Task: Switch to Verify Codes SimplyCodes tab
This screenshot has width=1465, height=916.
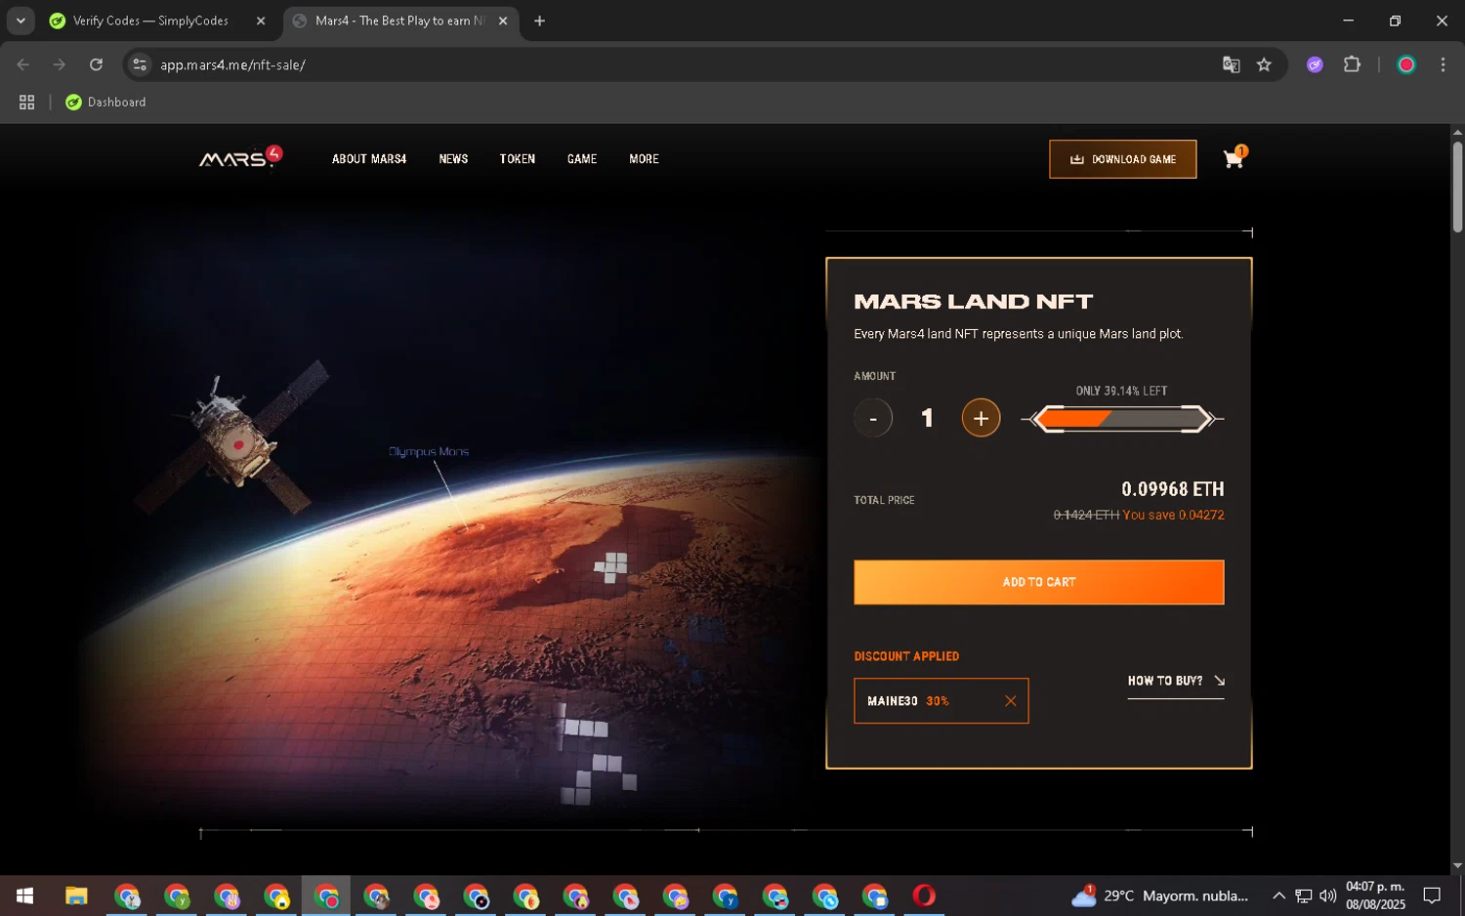Action: (x=157, y=21)
